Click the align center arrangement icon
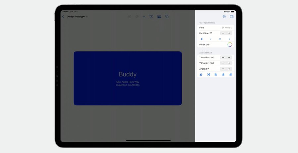 click(x=223, y=75)
